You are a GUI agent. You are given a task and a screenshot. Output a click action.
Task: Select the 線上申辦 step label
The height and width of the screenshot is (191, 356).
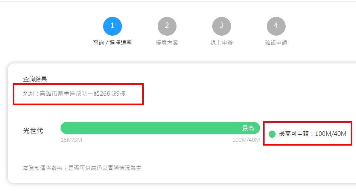[x=221, y=42]
